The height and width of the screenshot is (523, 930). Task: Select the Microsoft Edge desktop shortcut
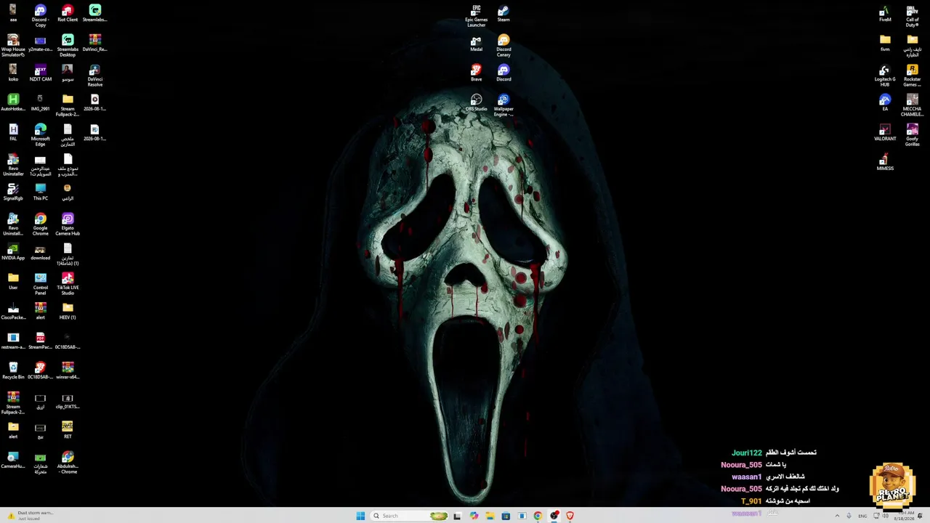(x=41, y=134)
